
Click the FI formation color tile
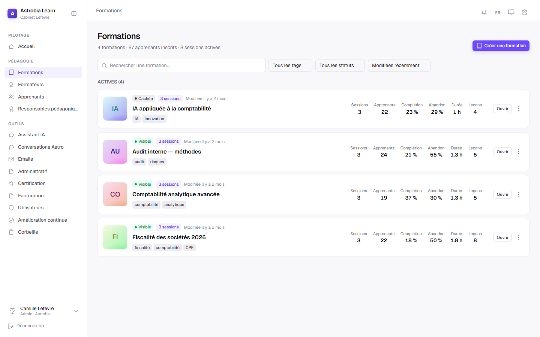tap(115, 237)
